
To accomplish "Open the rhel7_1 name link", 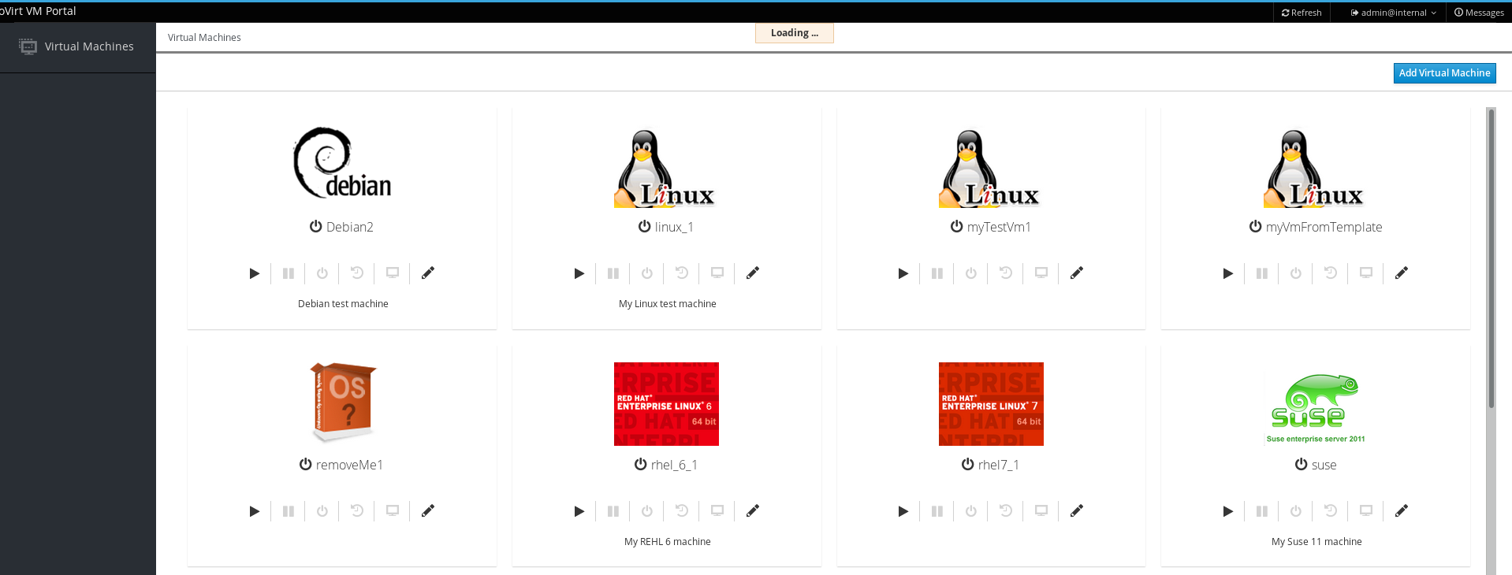I will pyautogui.click(x=999, y=465).
